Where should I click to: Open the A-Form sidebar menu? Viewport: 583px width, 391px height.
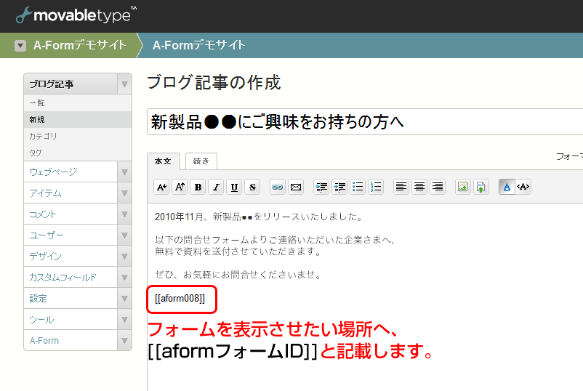[x=71, y=341]
